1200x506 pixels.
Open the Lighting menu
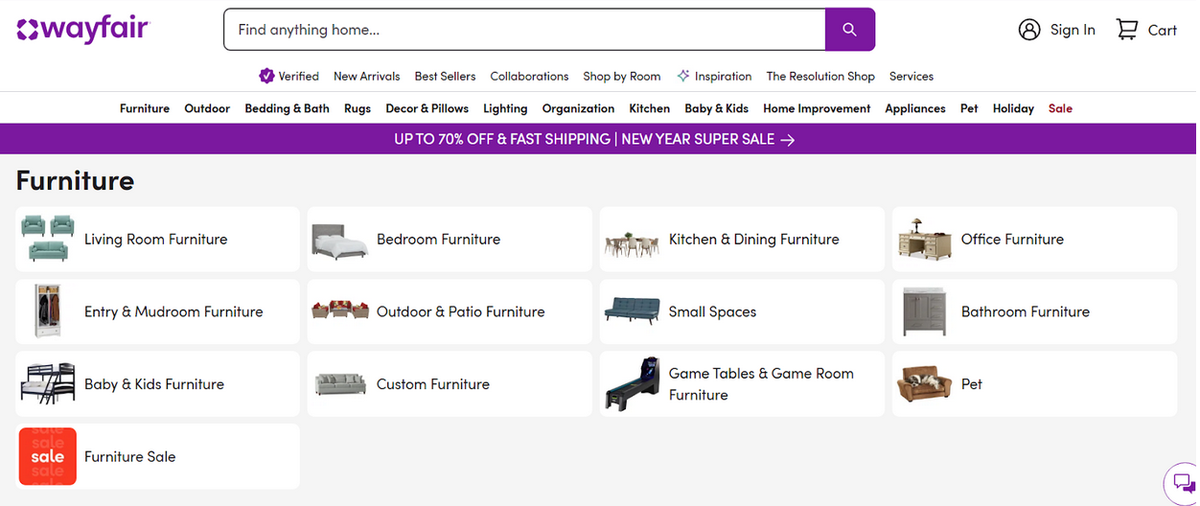505,108
